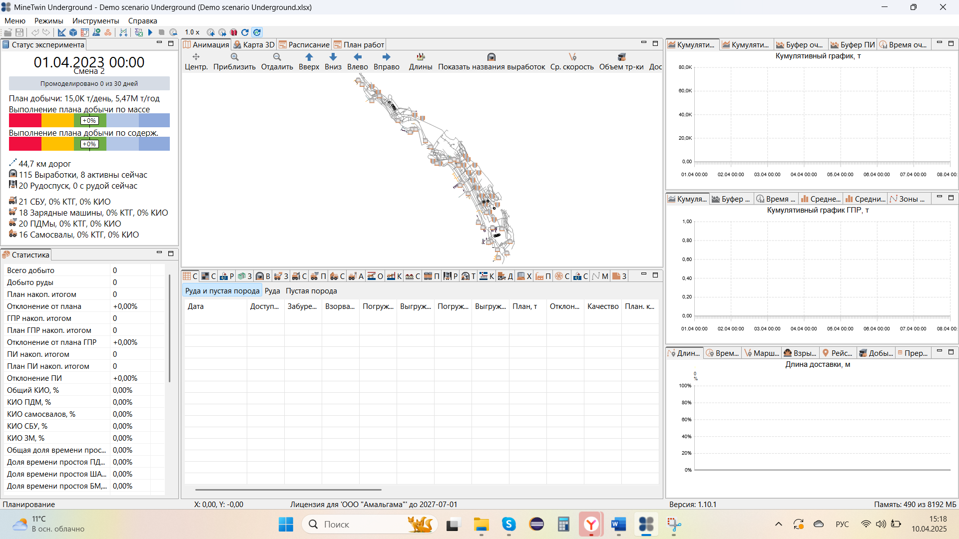
Task: Open the bottom tab labeled О
Action: [375, 276]
